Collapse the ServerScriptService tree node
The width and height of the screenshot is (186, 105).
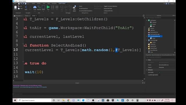[147, 36]
